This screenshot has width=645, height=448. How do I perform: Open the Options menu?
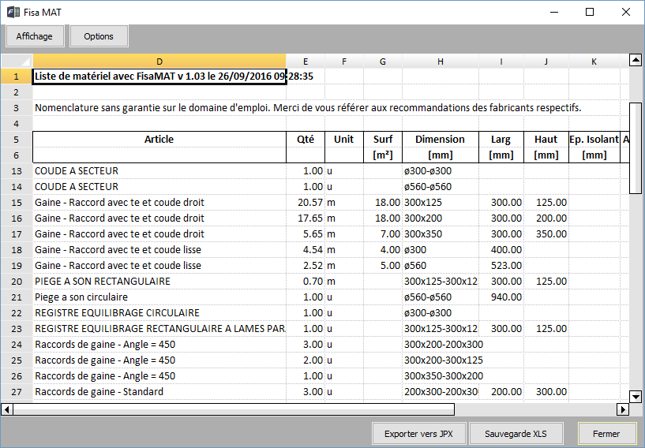(99, 36)
